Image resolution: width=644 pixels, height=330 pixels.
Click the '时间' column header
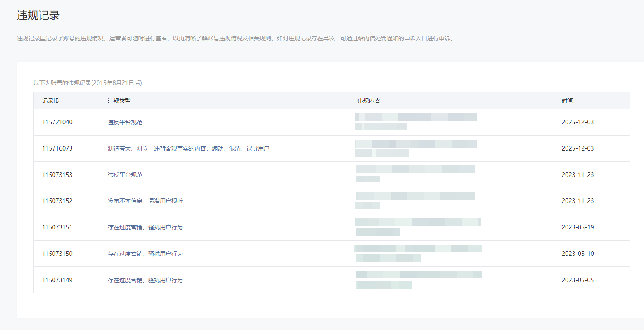pyautogui.click(x=567, y=101)
